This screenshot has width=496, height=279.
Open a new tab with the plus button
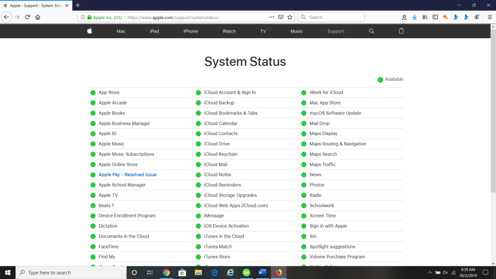click(x=78, y=5)
